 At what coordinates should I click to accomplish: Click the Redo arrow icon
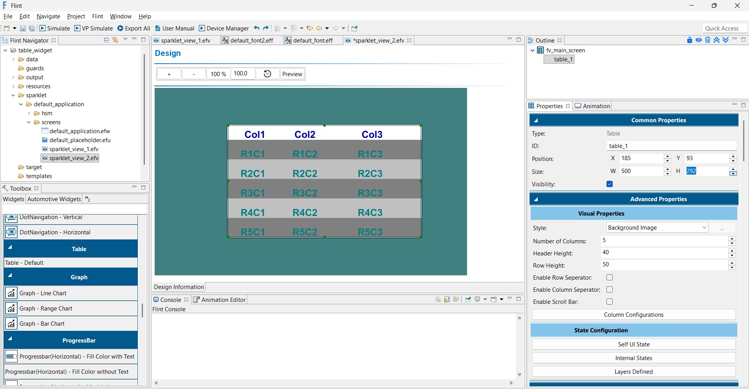pyautogui.click(x=266, y=28)
